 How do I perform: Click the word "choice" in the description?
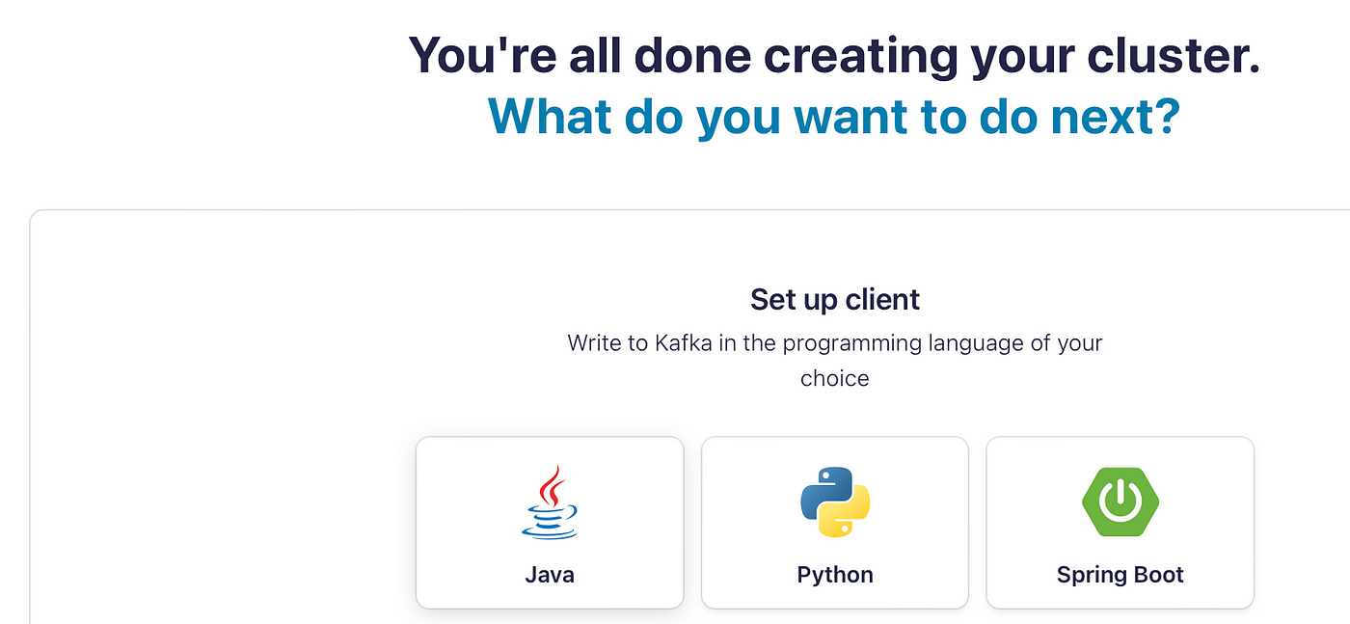pos(835,378)
